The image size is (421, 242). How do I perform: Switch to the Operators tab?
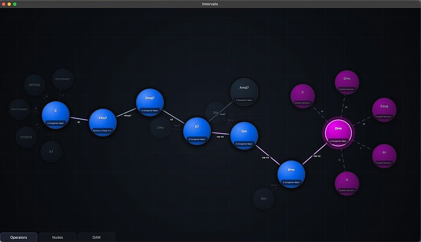[18, 237]
